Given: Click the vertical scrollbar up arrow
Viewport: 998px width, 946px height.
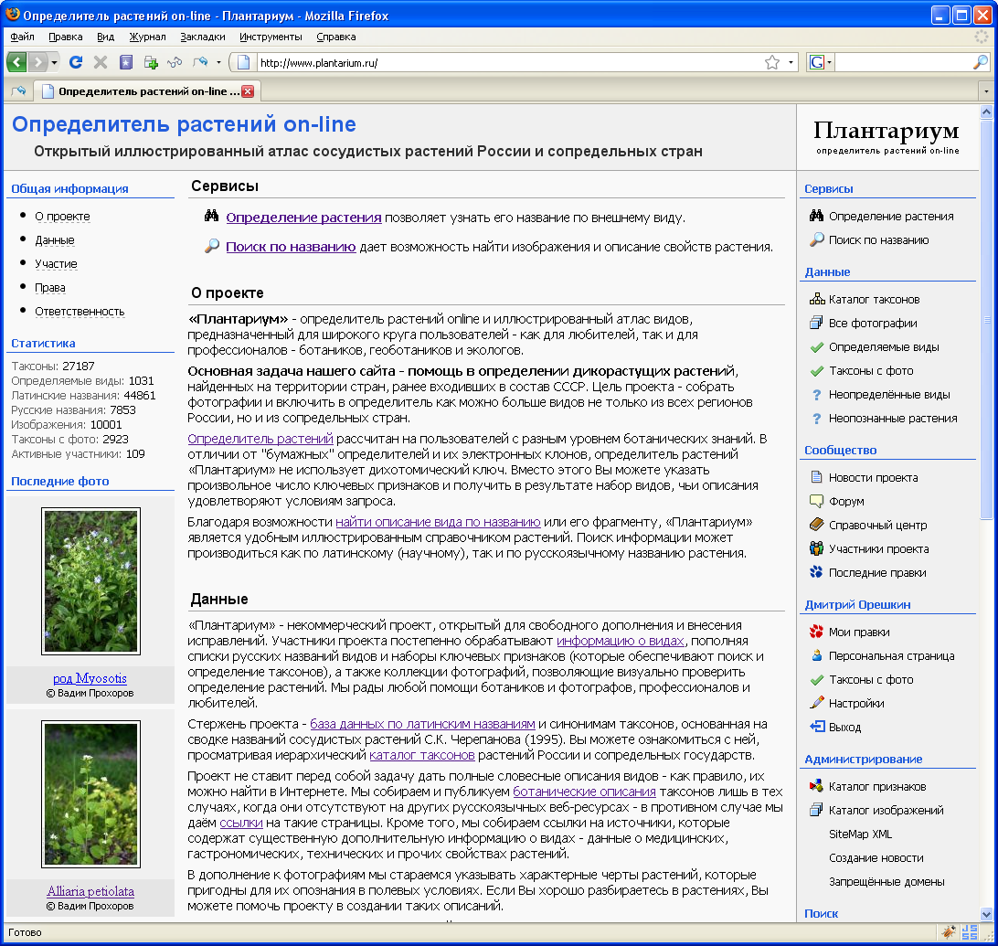Looking at the screenshot, I should click(x=986, y=112).
